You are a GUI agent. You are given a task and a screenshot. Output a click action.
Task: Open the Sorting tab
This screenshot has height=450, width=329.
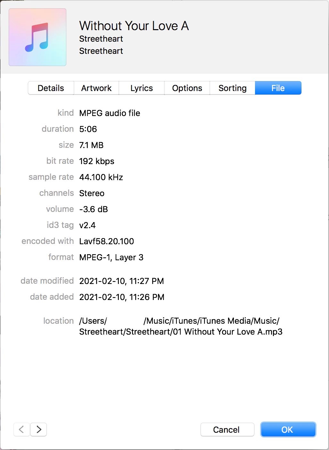pyautogui.click(x=233, y=88)
